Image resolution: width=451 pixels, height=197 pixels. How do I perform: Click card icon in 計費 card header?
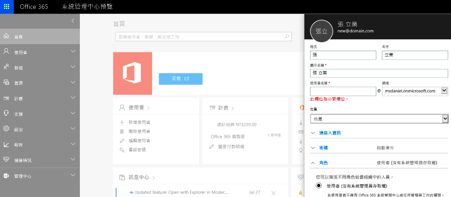[x=213, y=108]
